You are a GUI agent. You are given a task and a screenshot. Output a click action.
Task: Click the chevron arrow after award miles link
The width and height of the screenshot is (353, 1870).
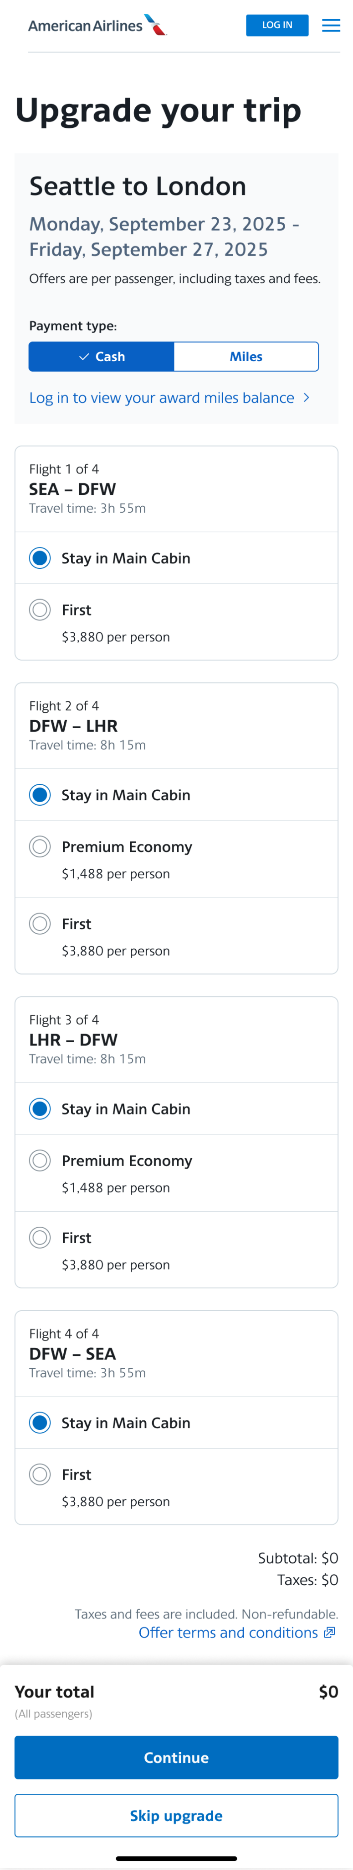[x=307, y=398]
